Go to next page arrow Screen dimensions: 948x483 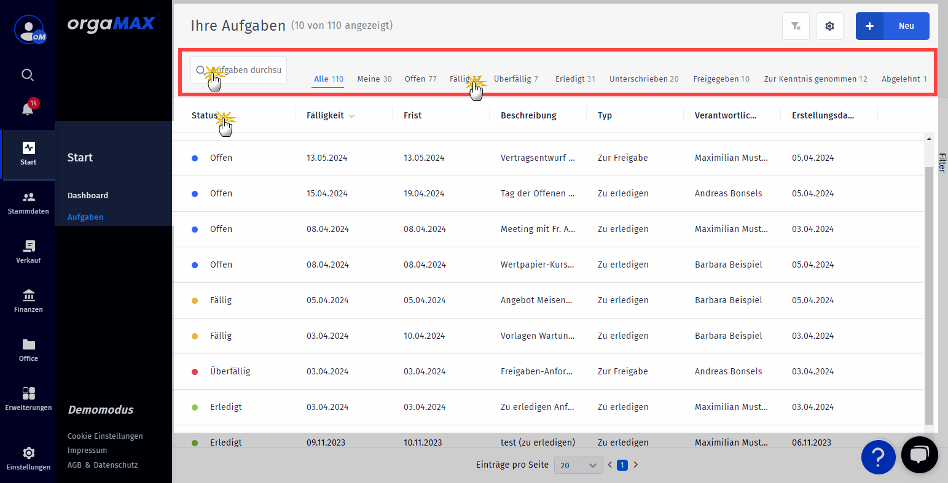(x=636, y=465)
